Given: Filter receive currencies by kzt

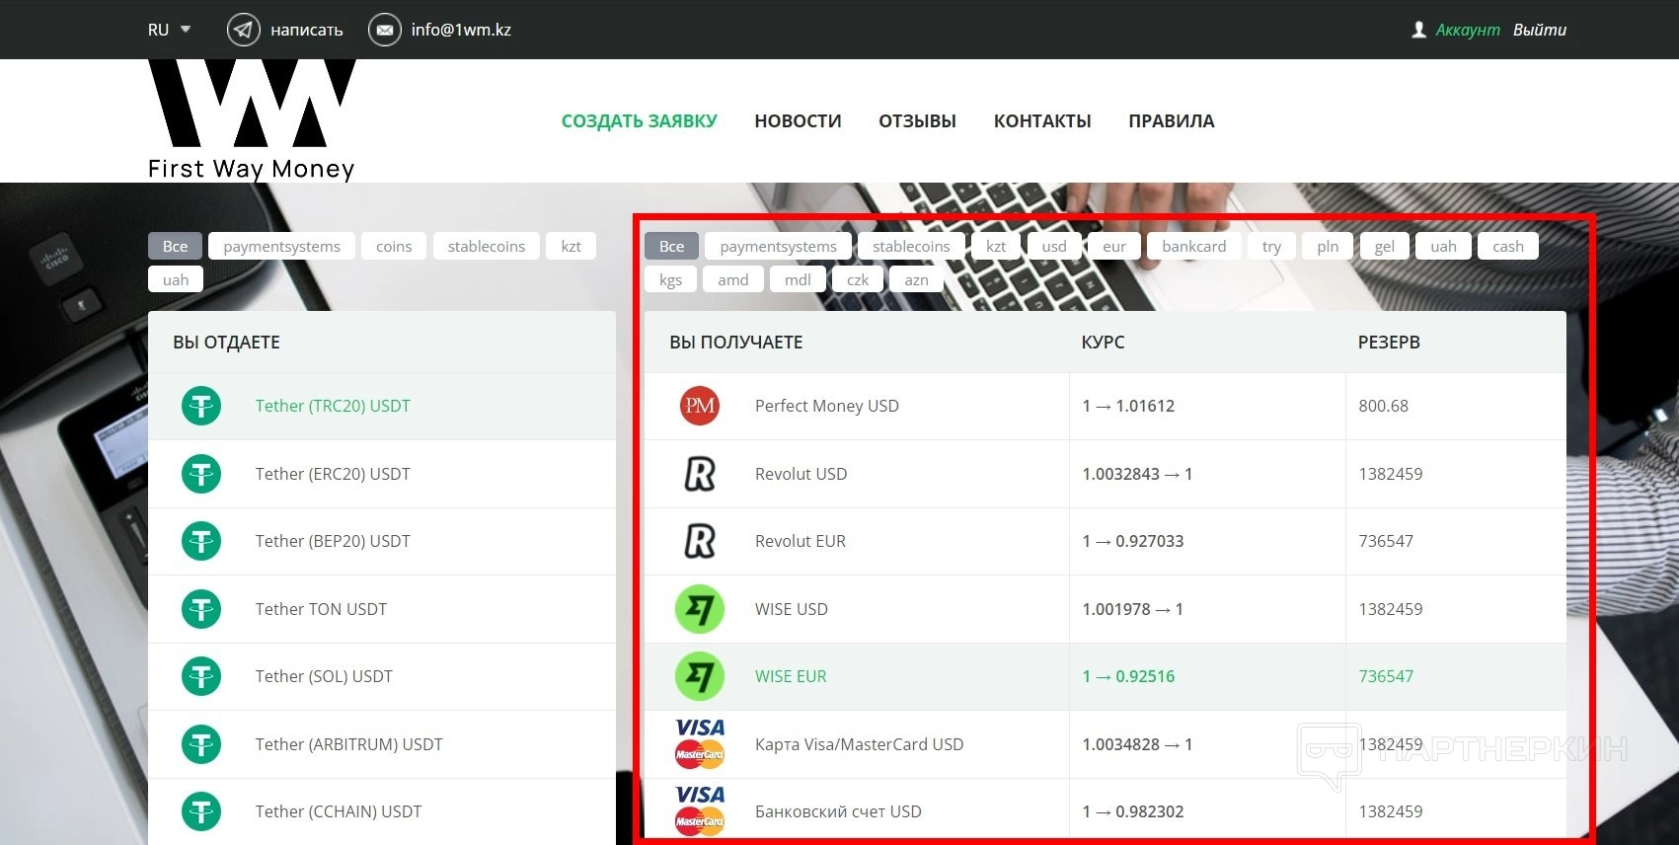Looking at the screenshot, I should click(996, 246).
